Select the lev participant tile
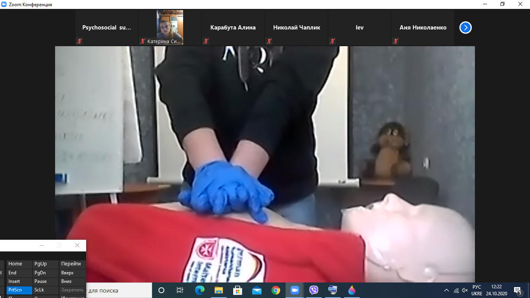Screen dimensions: 530x298 click(x=360, y=28)
